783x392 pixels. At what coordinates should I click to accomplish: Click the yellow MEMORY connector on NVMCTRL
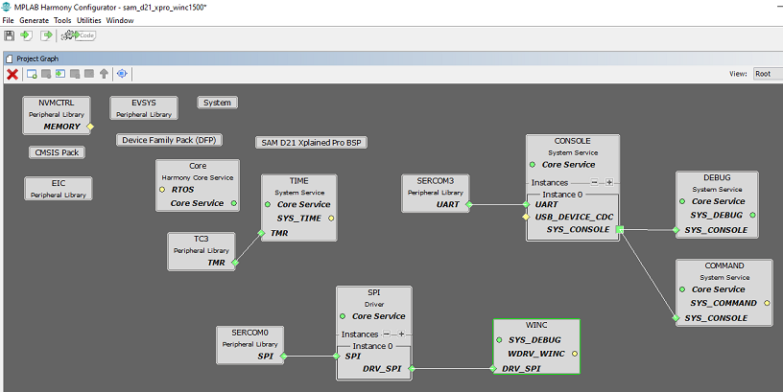[91, 127]
